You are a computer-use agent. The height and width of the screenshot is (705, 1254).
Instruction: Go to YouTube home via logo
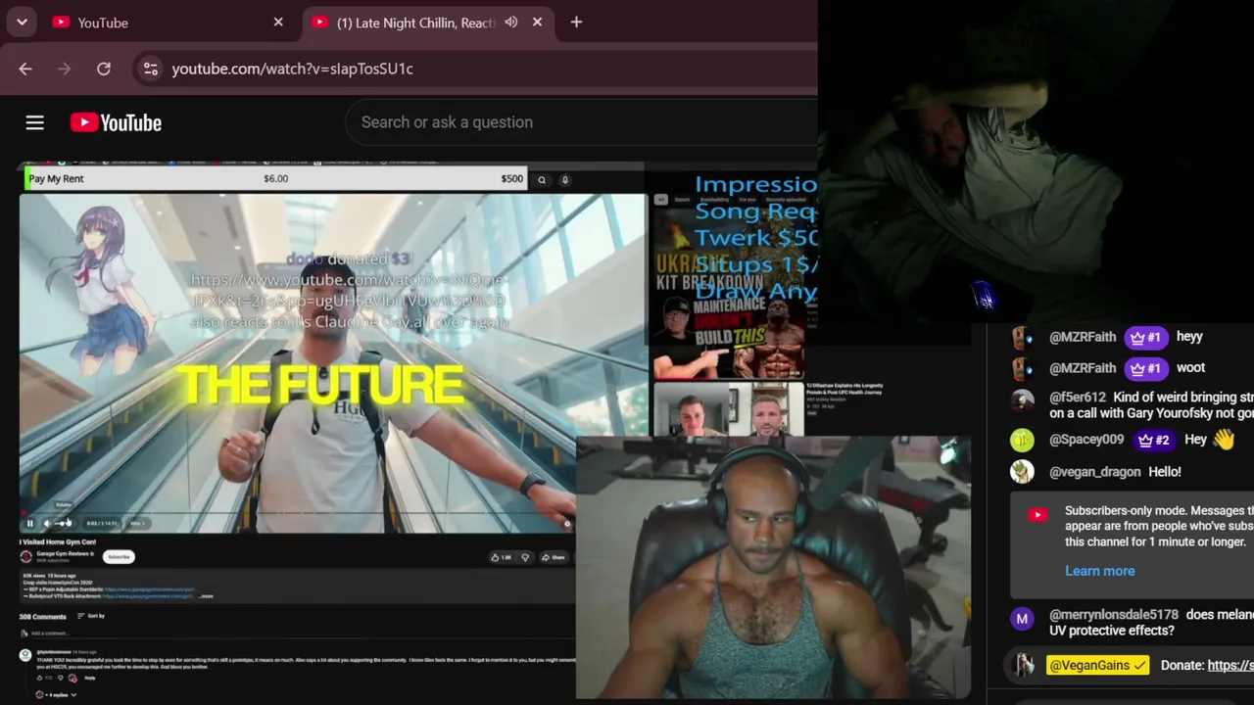click(116, 122)
